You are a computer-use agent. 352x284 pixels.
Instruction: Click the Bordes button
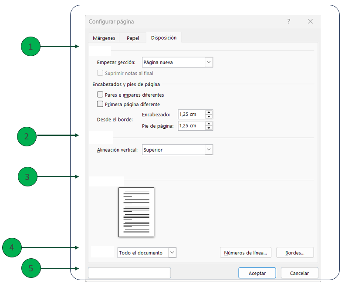point(295,253)
